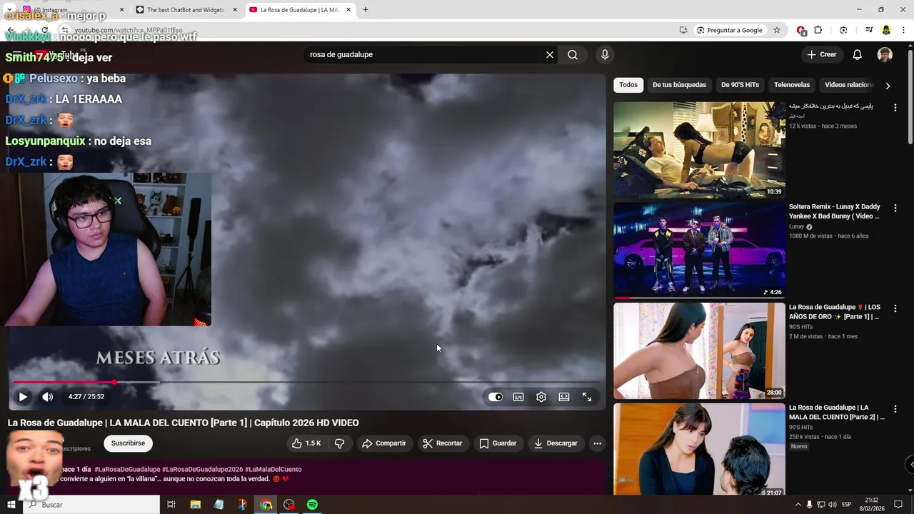
Task: Open Soltera Remix video thumbnail
Action: tap(699, 250)
